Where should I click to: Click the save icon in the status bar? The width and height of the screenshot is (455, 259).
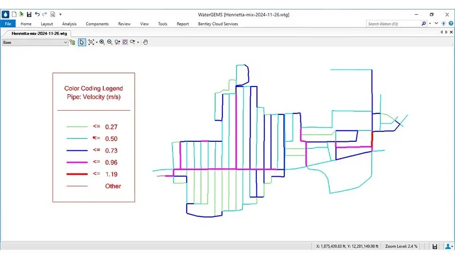435,246
